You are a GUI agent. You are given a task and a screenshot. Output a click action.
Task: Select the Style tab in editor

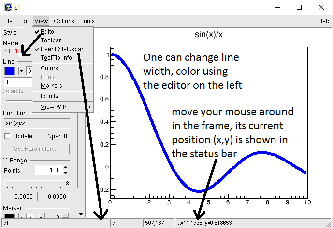(x=10, y=33)
